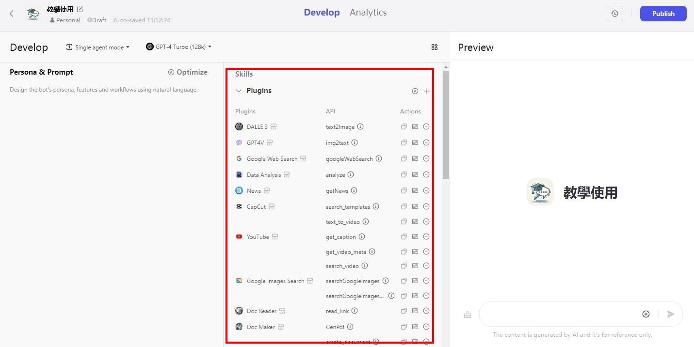Click Optimize in the Persona & Prompt panel
694x347 pixels.
pos(188,72)
